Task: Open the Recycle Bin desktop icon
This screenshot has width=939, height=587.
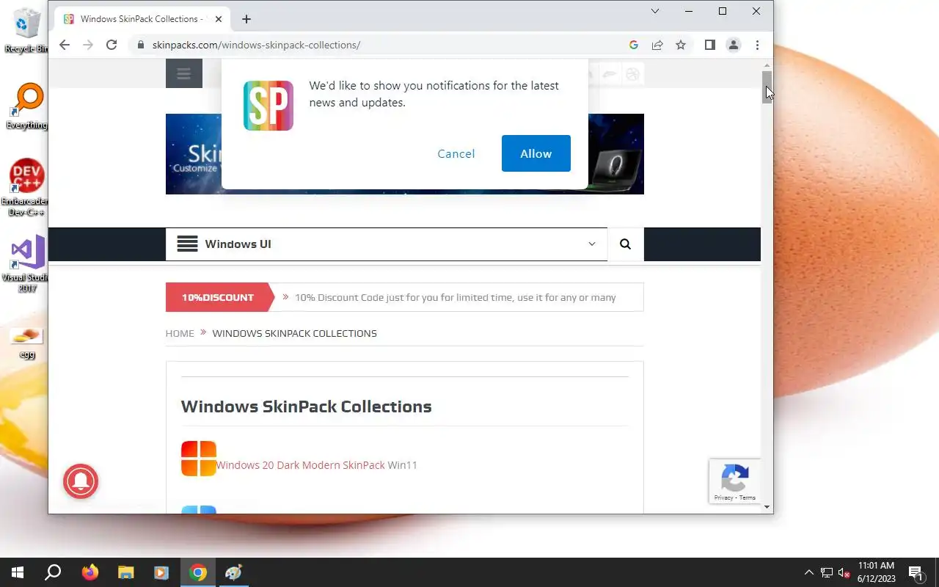Action: tap(26, 31)
